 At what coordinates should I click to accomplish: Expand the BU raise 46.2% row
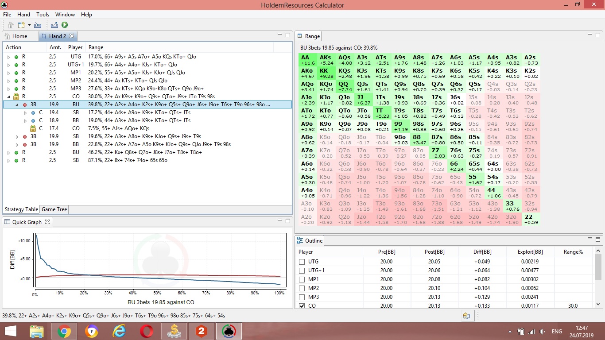pyautogui.click(x=8, y=153)
